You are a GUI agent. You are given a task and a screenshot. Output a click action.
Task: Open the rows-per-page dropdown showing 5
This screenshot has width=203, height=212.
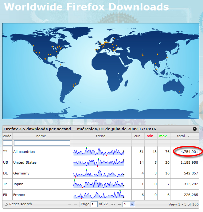129,204
